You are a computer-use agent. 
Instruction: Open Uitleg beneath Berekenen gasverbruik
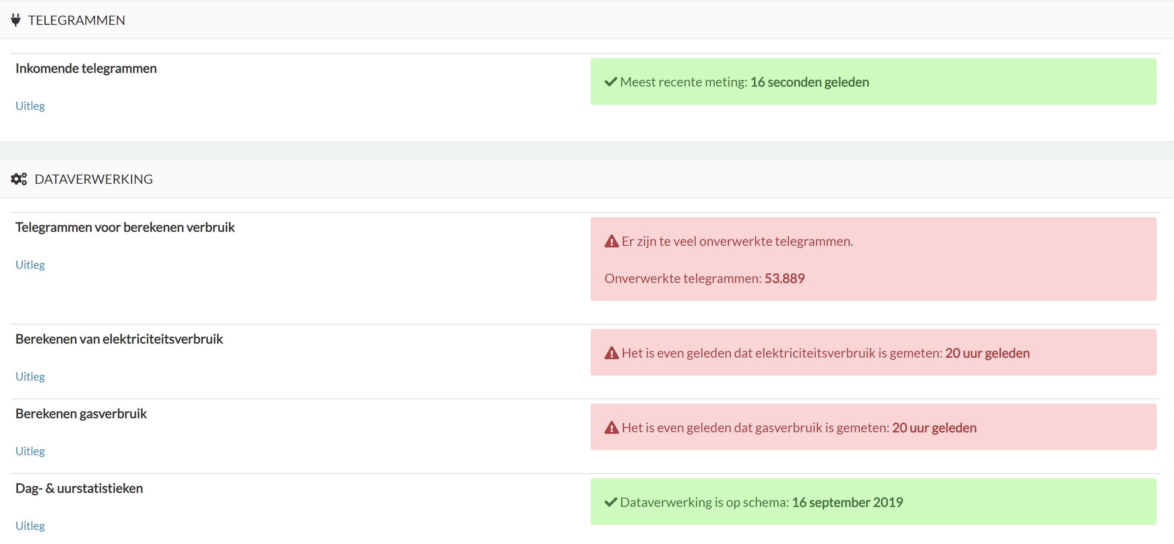click(x=30, y=451)
